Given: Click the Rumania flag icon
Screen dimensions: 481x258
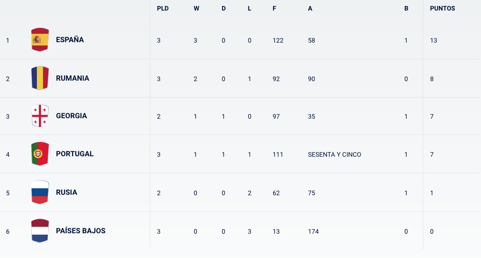Looking at the screenshot, I should click(40, 78).
